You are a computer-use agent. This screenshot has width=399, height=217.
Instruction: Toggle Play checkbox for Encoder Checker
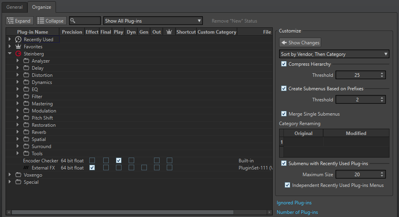tap(119, 161)
